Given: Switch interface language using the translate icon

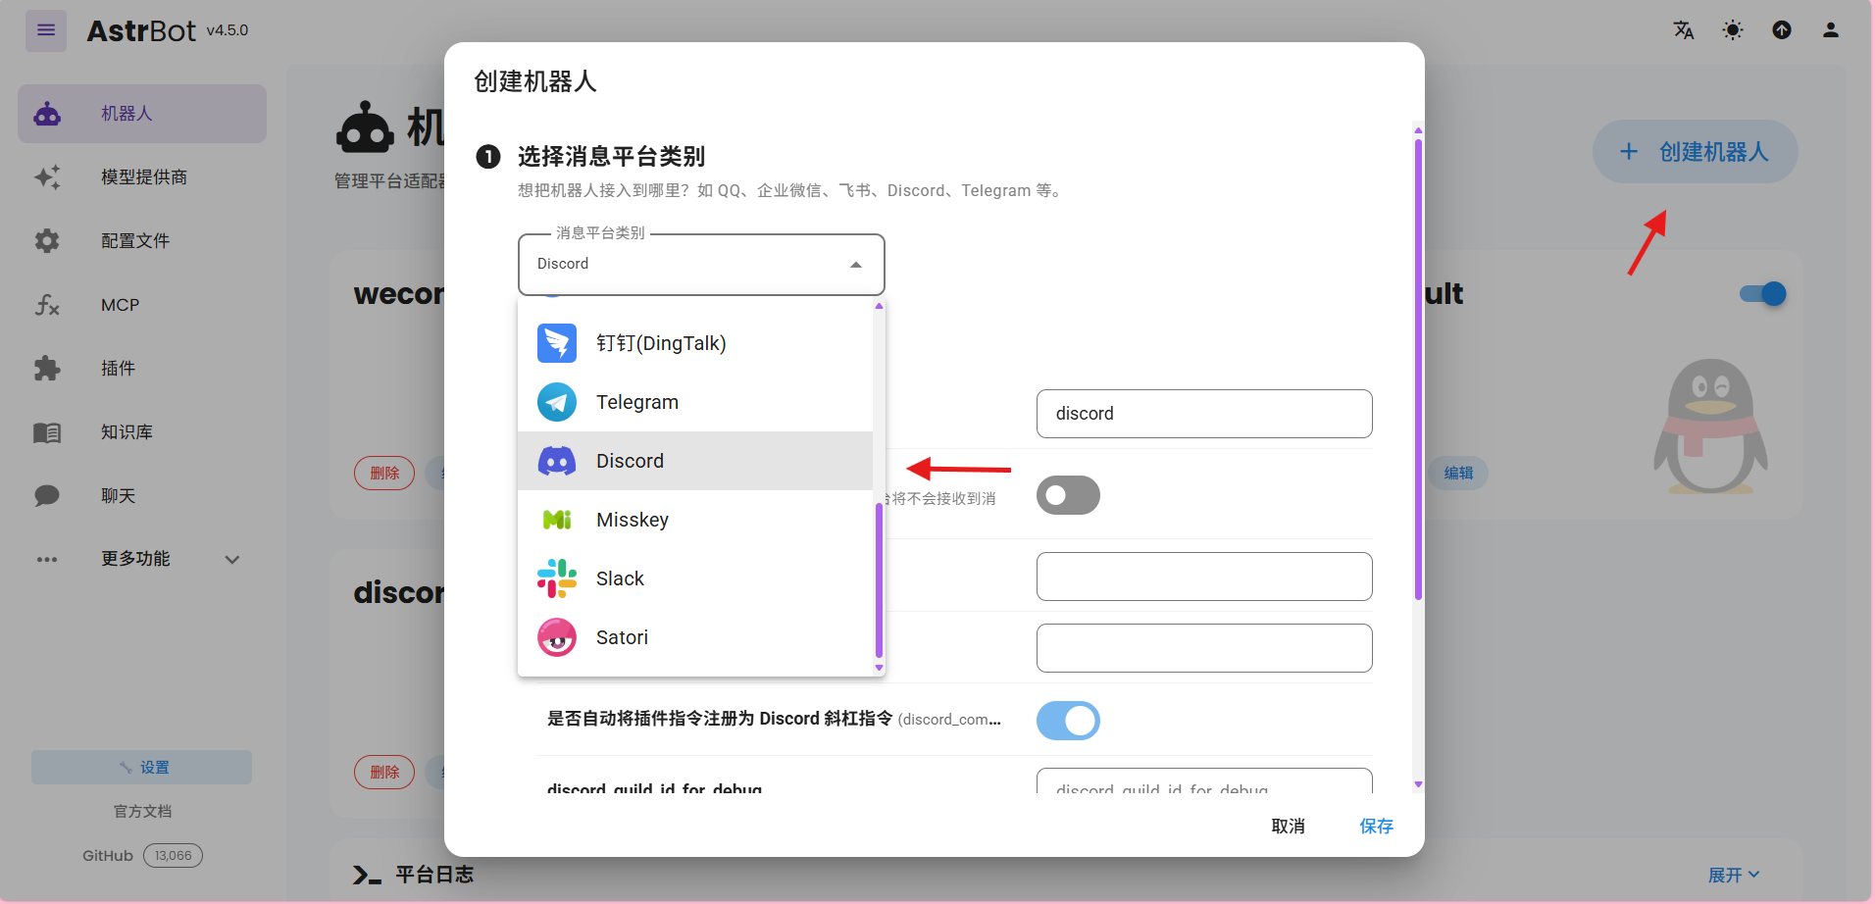Looking at the screenshot, I should 1683,30.
